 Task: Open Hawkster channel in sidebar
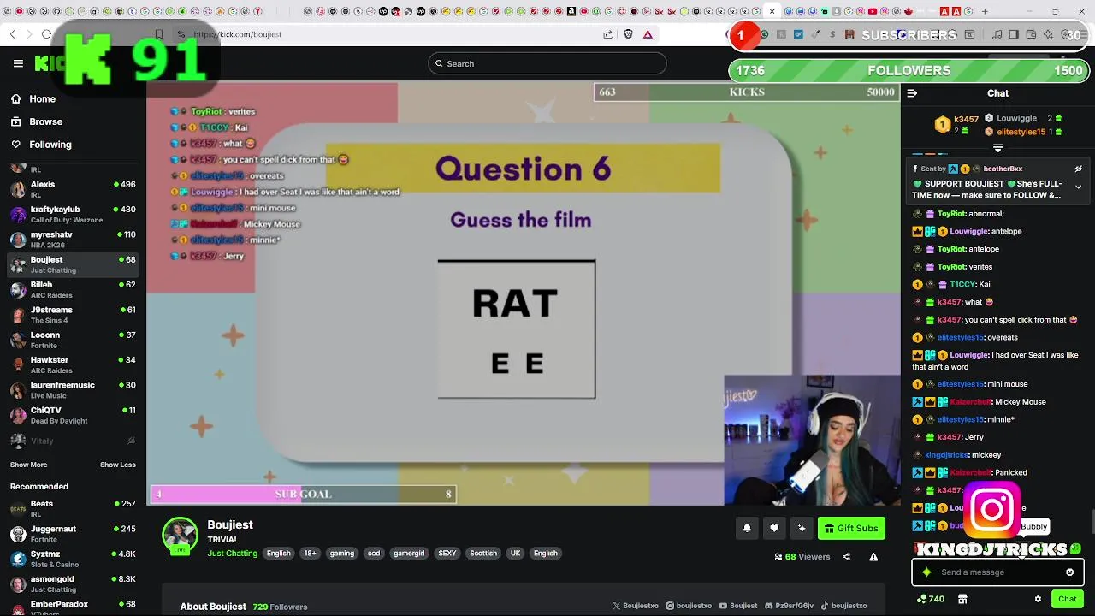(73, 364)
